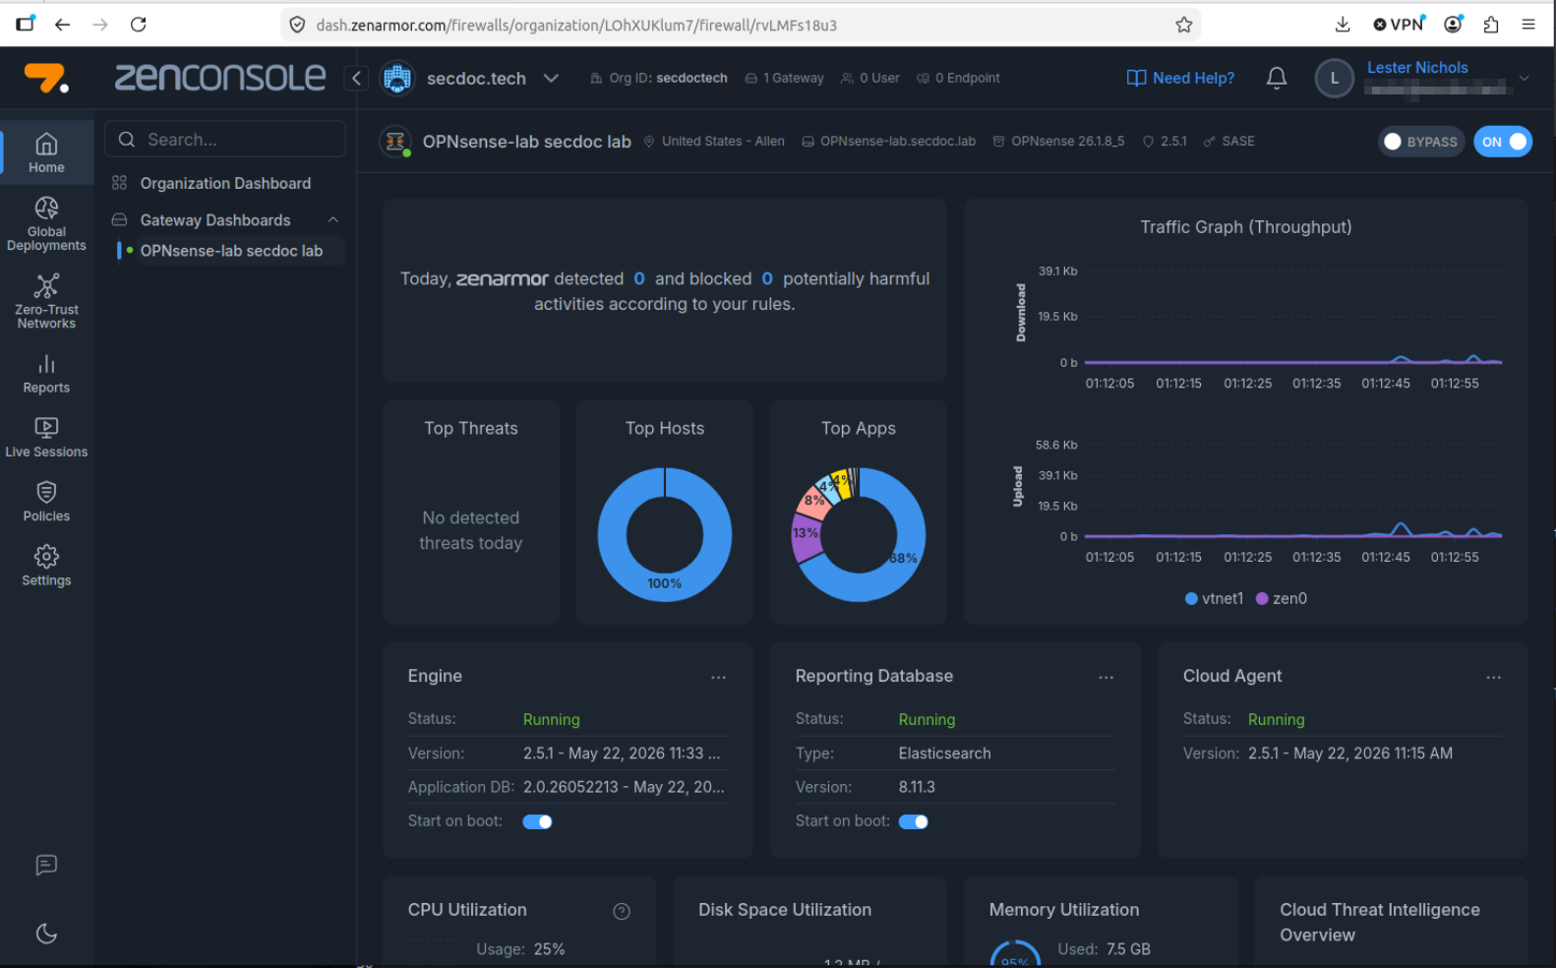Expand the secdoc.tech organization dropdown
Screen dimensions: 1556x968
(551, 78)
